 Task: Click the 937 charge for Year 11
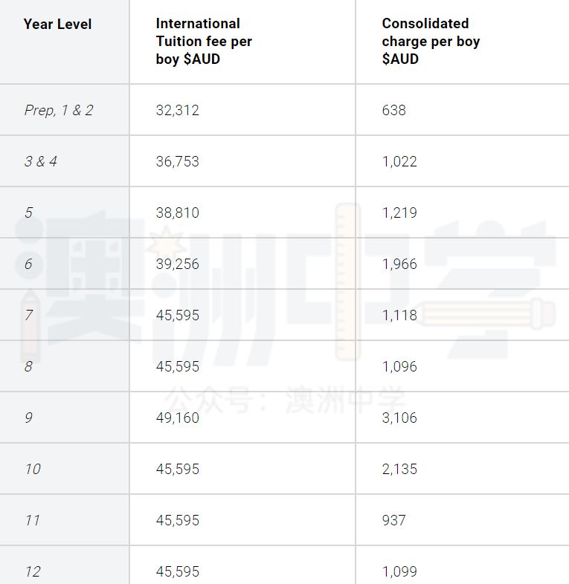(393, 520)
